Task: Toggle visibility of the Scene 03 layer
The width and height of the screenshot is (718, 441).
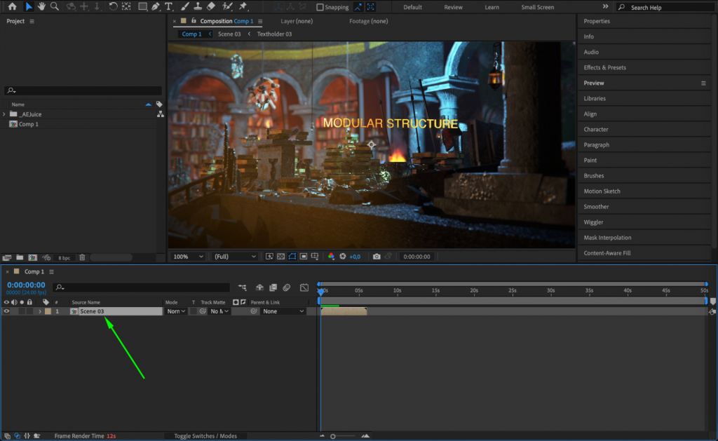Action: click(x=6, y=311)
